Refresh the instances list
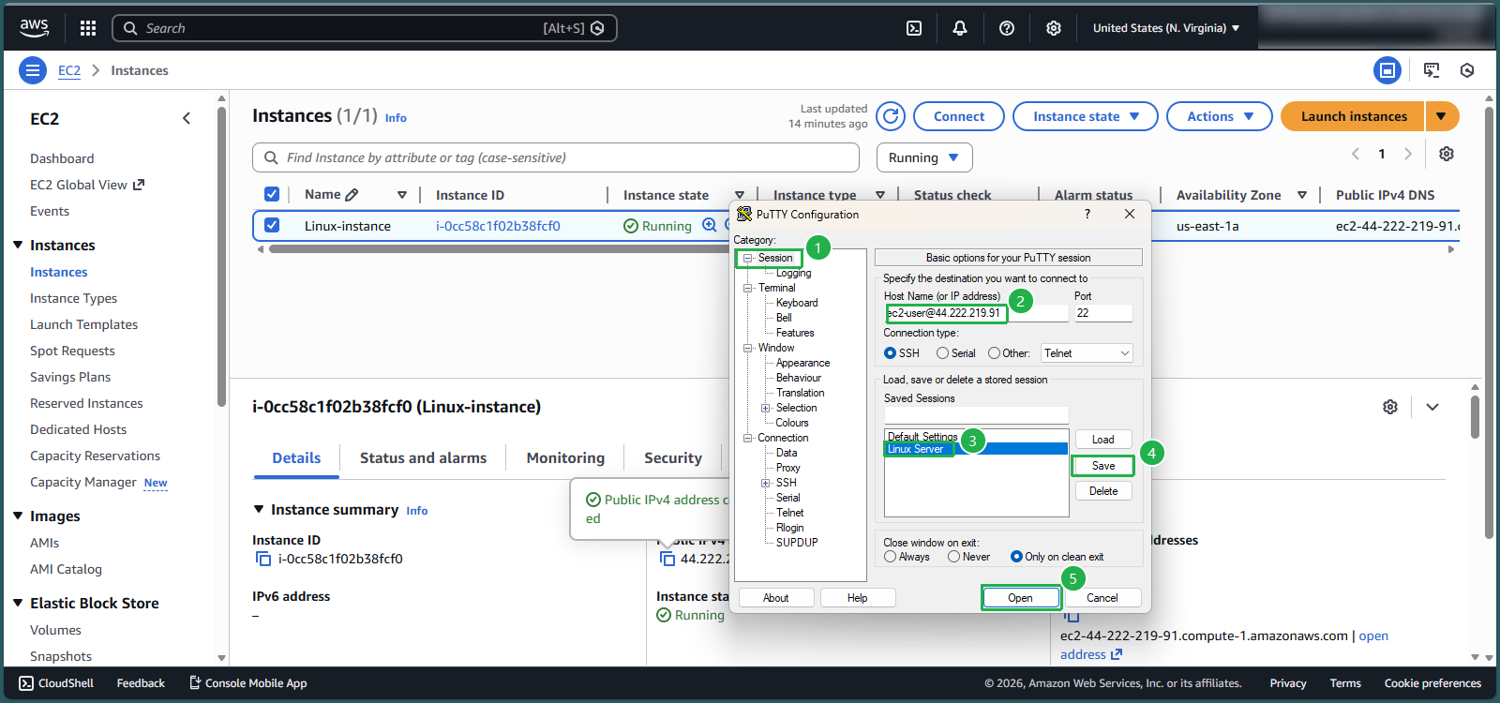 tap(891, 116)
